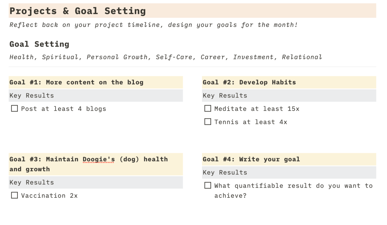
Task: Click the Health, Spiritual, Personal Growth categories line
Action: click(x=165, y=57)
